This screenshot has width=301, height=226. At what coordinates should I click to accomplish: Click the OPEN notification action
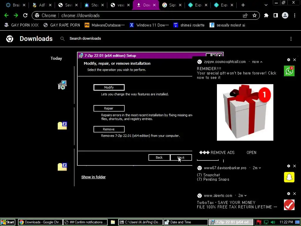click(251, 153)
